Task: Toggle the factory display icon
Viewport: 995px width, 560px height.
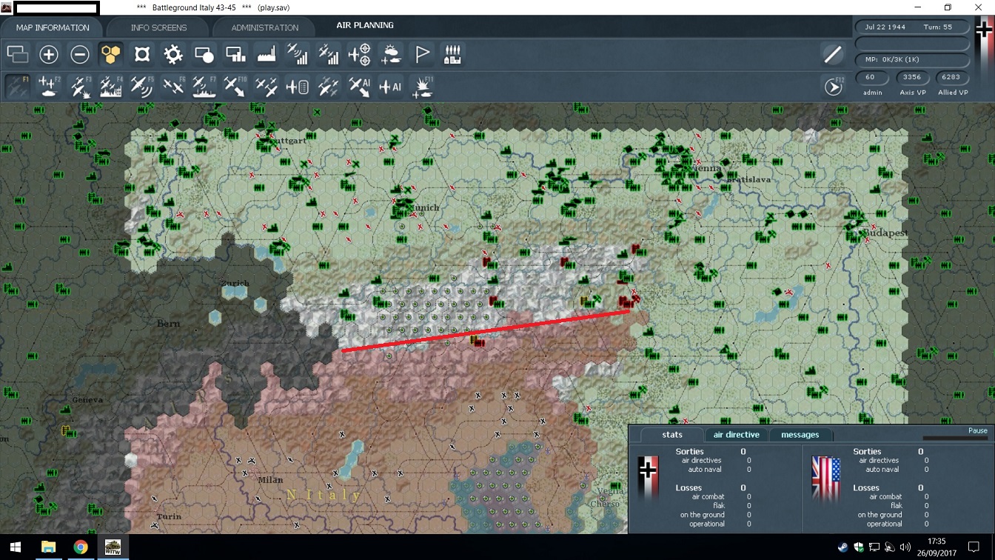Action: coord(267,55)
